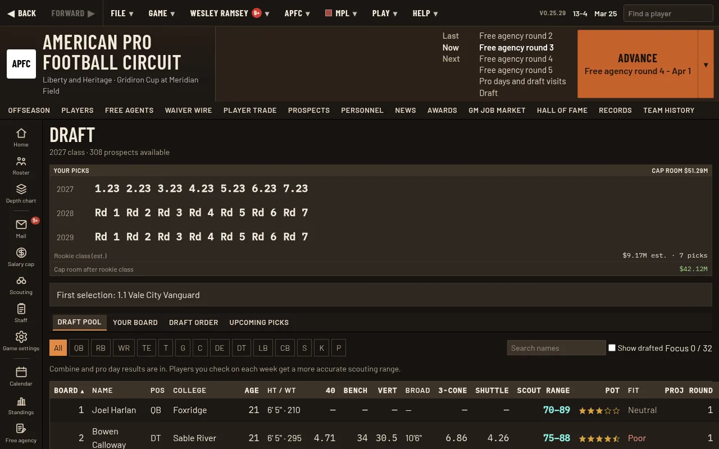Viewport: 719px width, 449px height.
Task: Click the Find a player search field
Action: click(668, 13)
